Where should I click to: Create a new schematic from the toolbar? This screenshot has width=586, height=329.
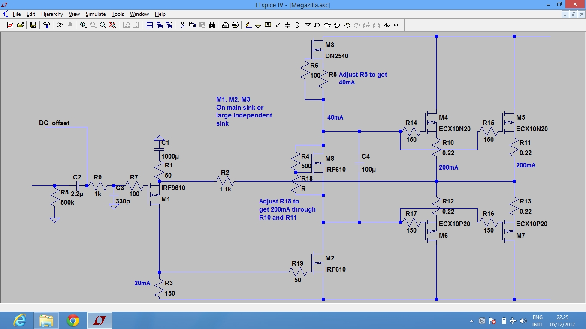[x=10, y=25]
